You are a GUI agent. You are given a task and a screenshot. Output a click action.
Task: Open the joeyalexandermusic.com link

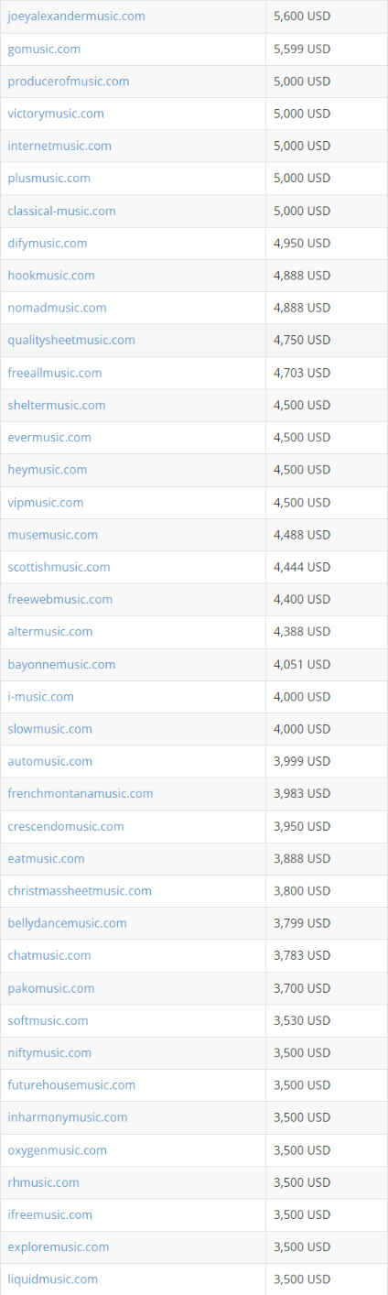pos(76,16)
